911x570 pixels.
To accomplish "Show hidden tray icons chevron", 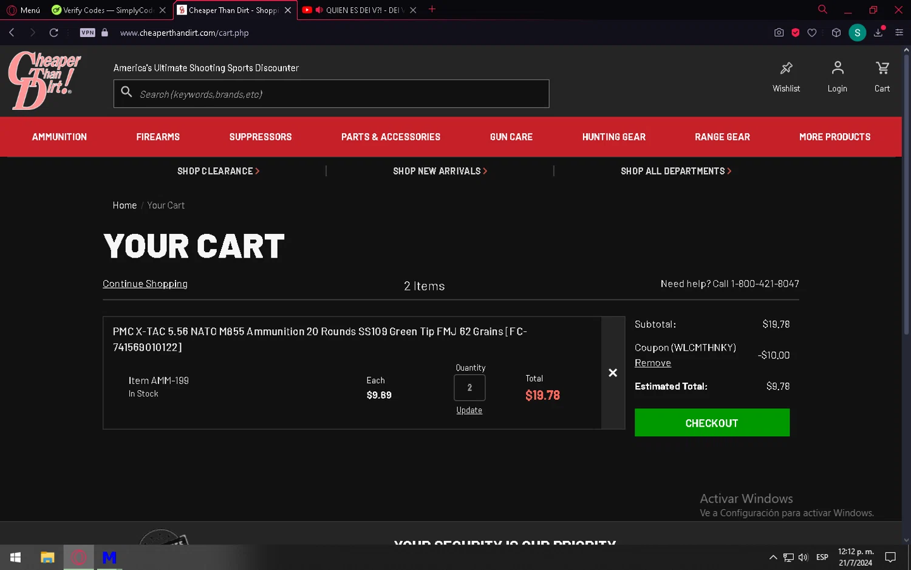I will [x=773, y=557].
